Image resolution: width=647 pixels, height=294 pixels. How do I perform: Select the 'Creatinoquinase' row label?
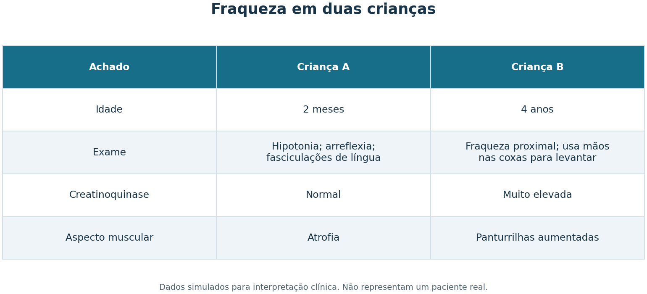tap(109, 195)
